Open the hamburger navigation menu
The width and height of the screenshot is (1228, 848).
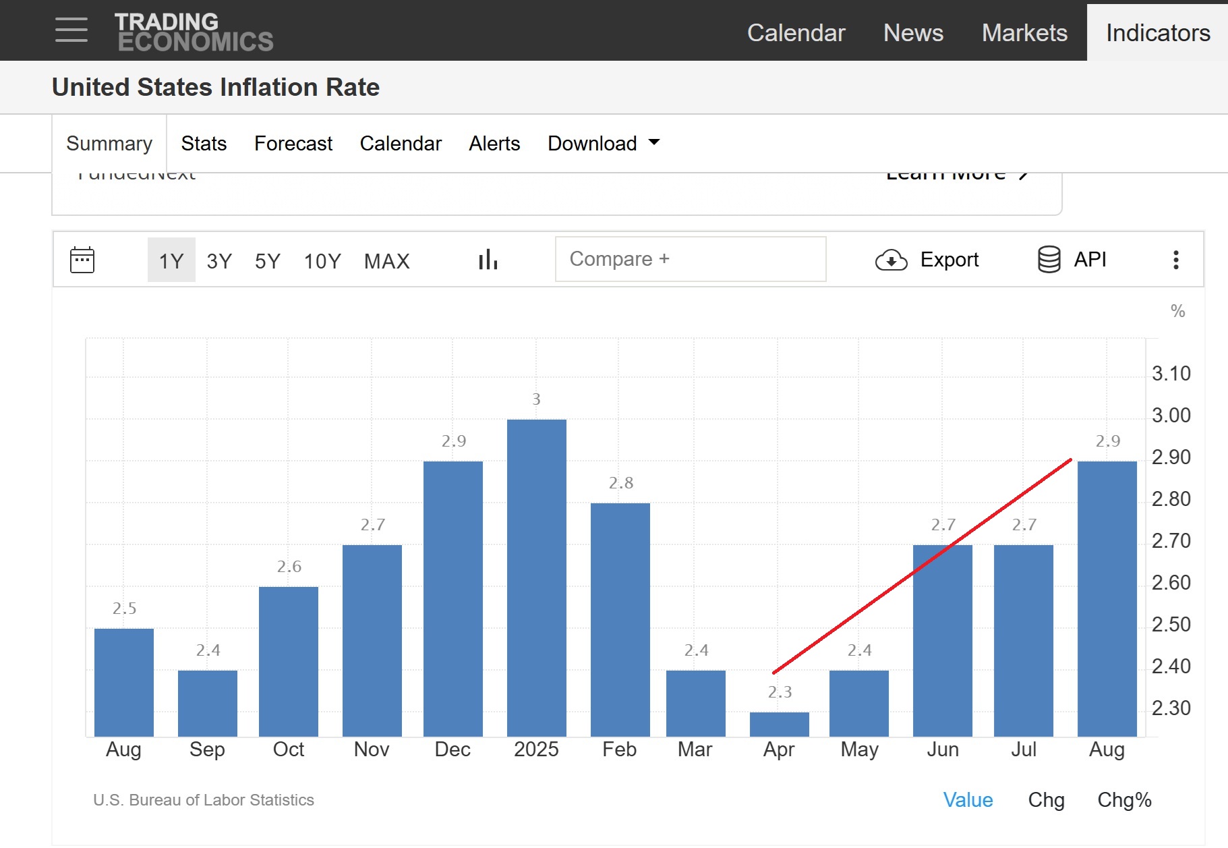pyautogui.click(x=71, y=30)
